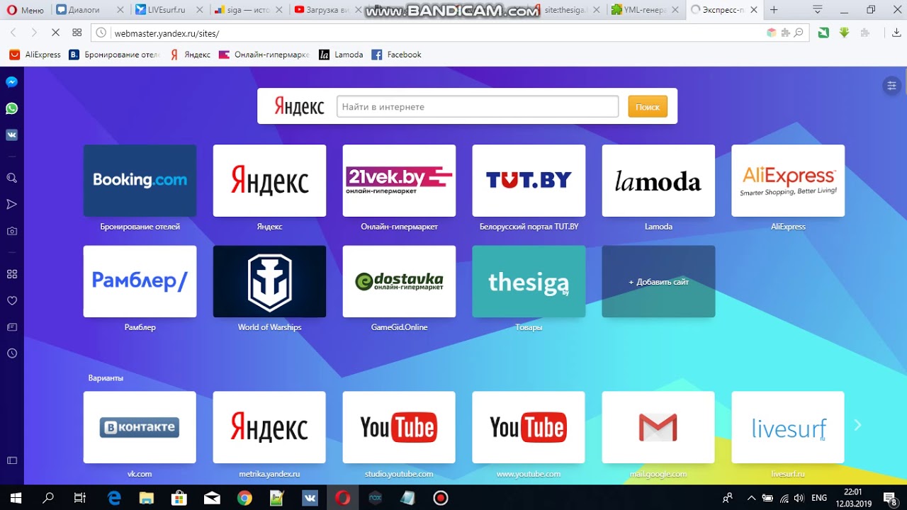The width and height of the screenshot is (907, 510).
Task: Switch to the LIVEsurf.ru tab
Action: (169, 10)
